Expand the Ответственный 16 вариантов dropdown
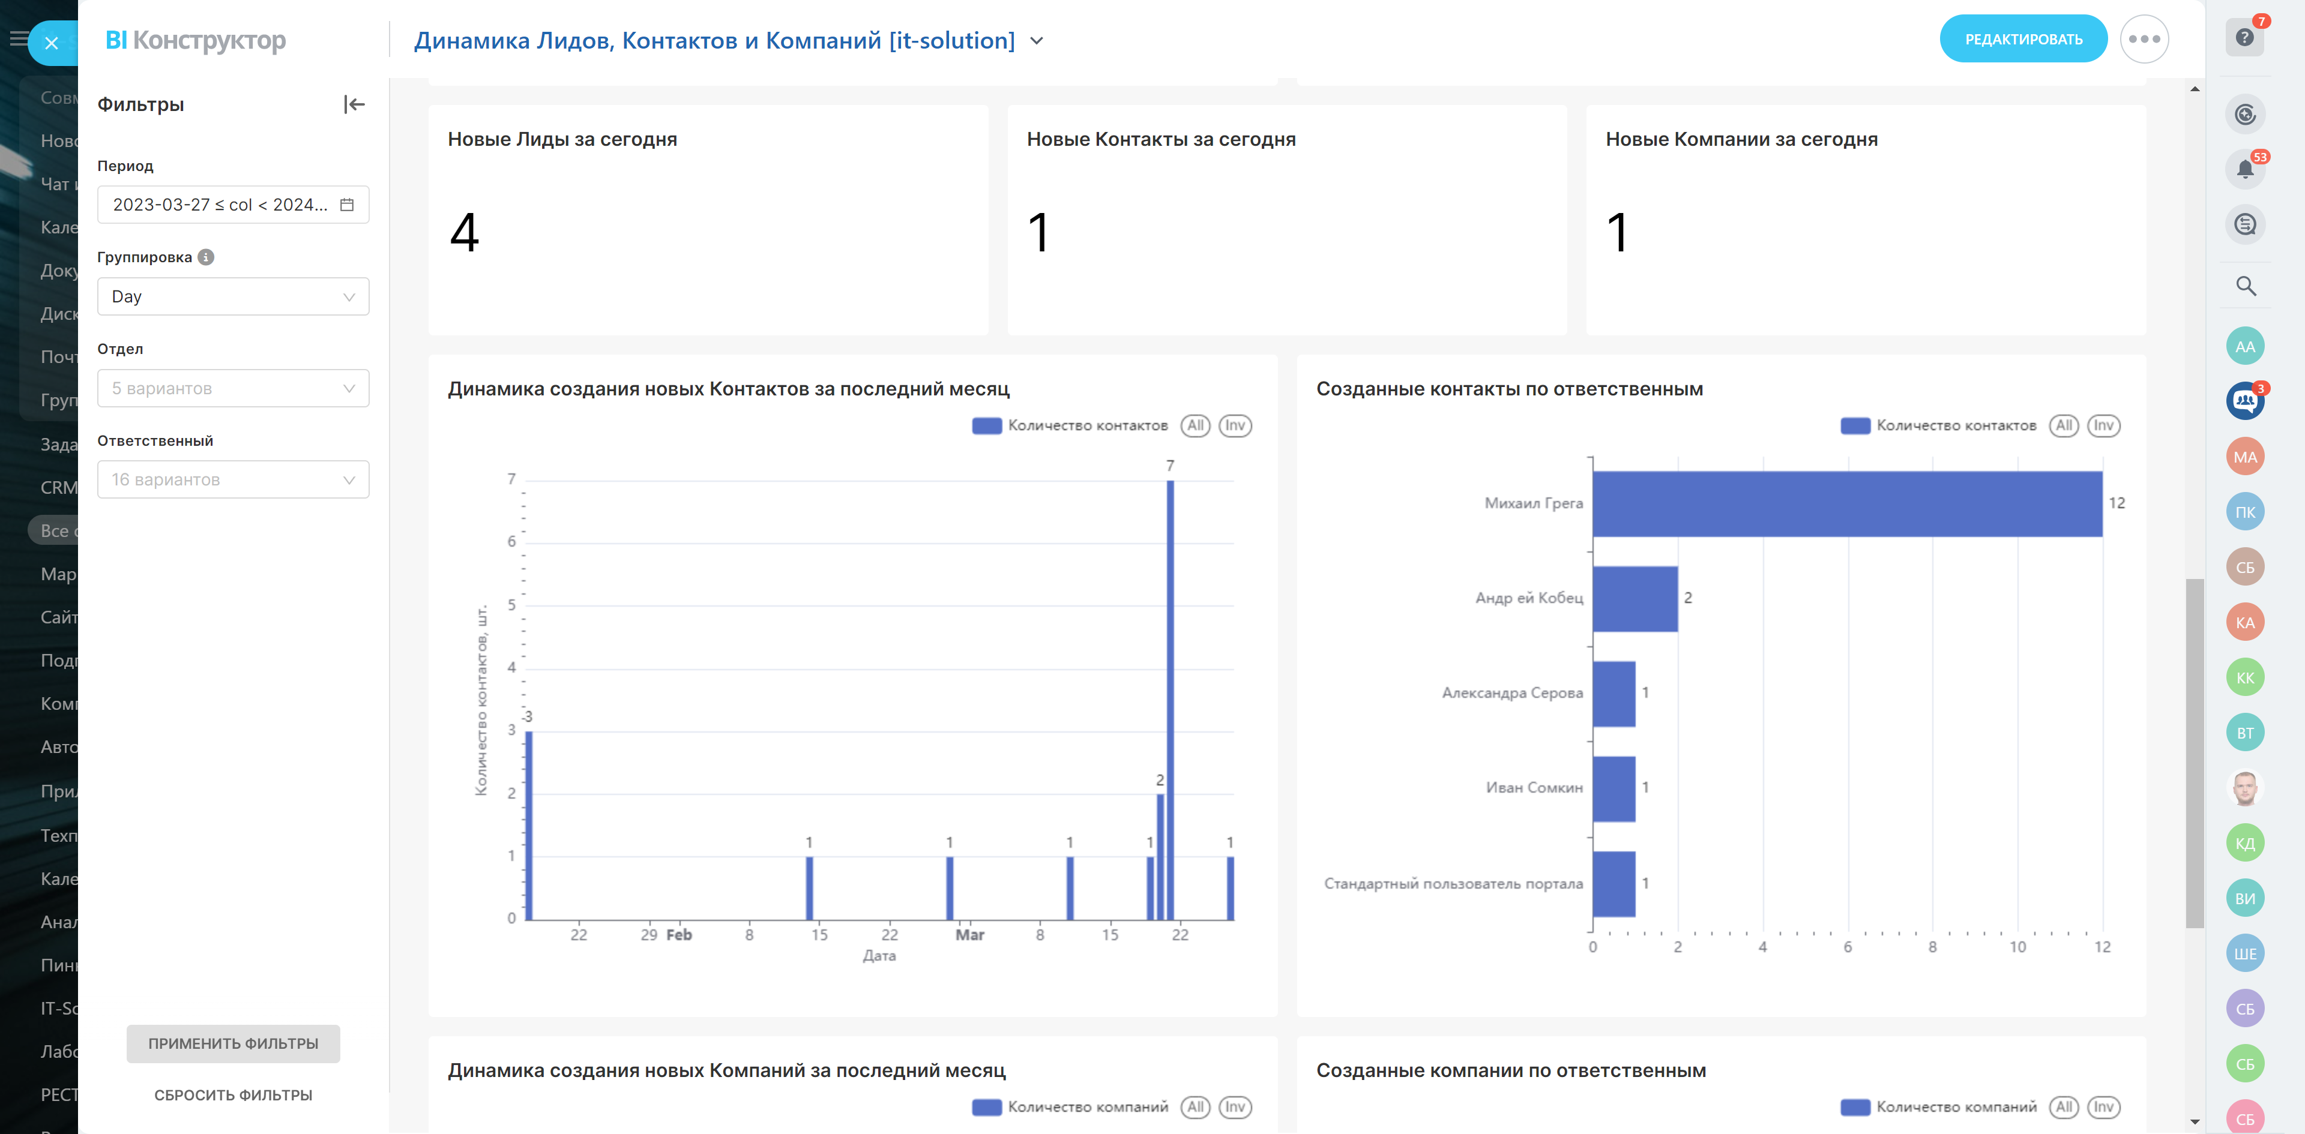 click(x=233, y=480)
